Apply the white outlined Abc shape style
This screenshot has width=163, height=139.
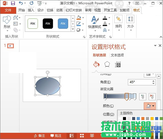33,23
